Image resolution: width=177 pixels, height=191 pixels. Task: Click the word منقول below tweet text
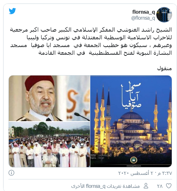coord(164,68)
